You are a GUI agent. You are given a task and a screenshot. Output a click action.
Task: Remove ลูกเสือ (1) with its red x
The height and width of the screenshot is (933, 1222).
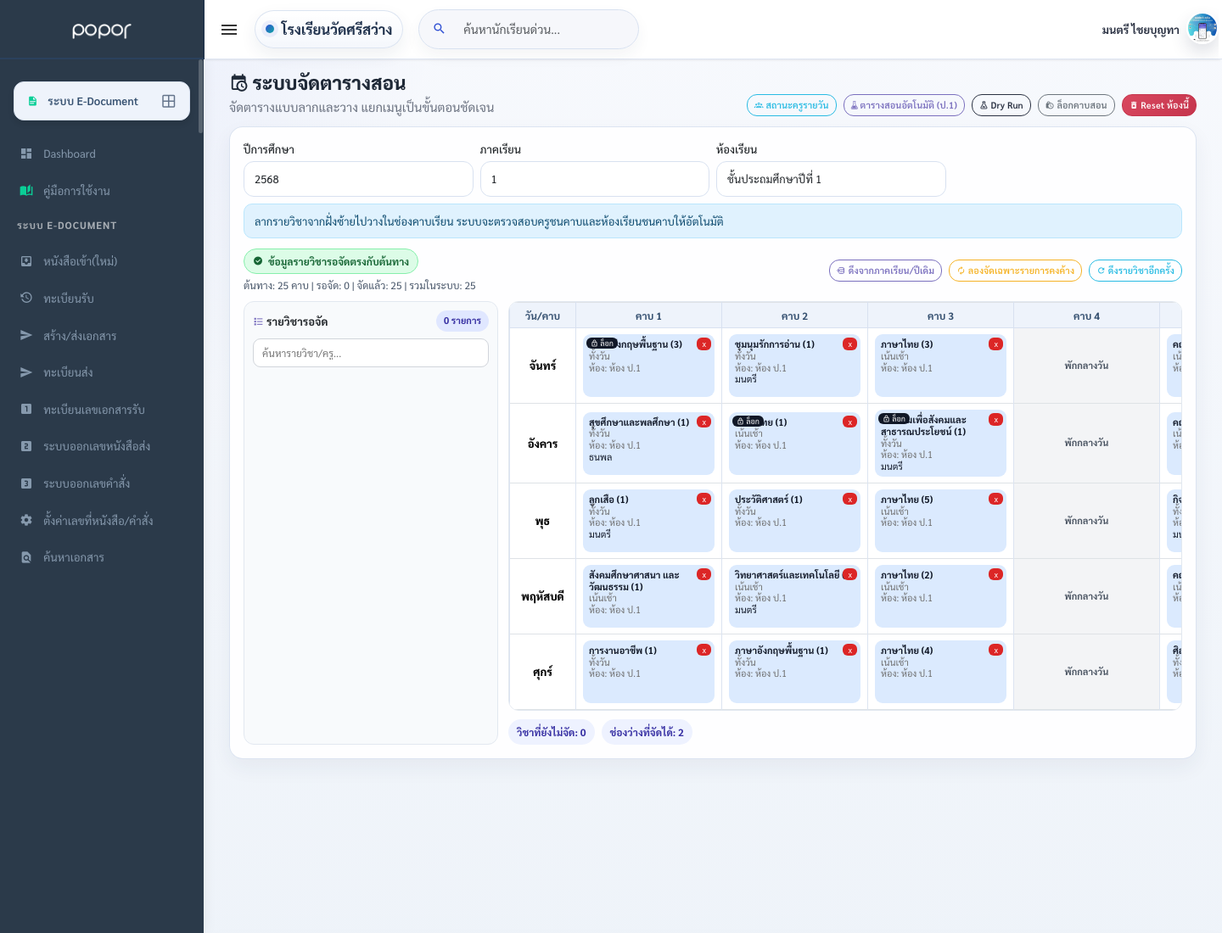coord(703,500)
